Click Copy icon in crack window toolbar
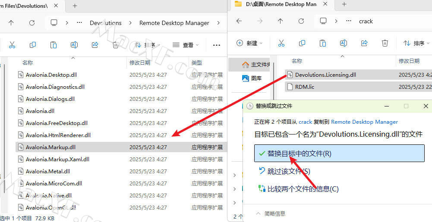The height and width of the screenshot is (222, 432). 302,43
